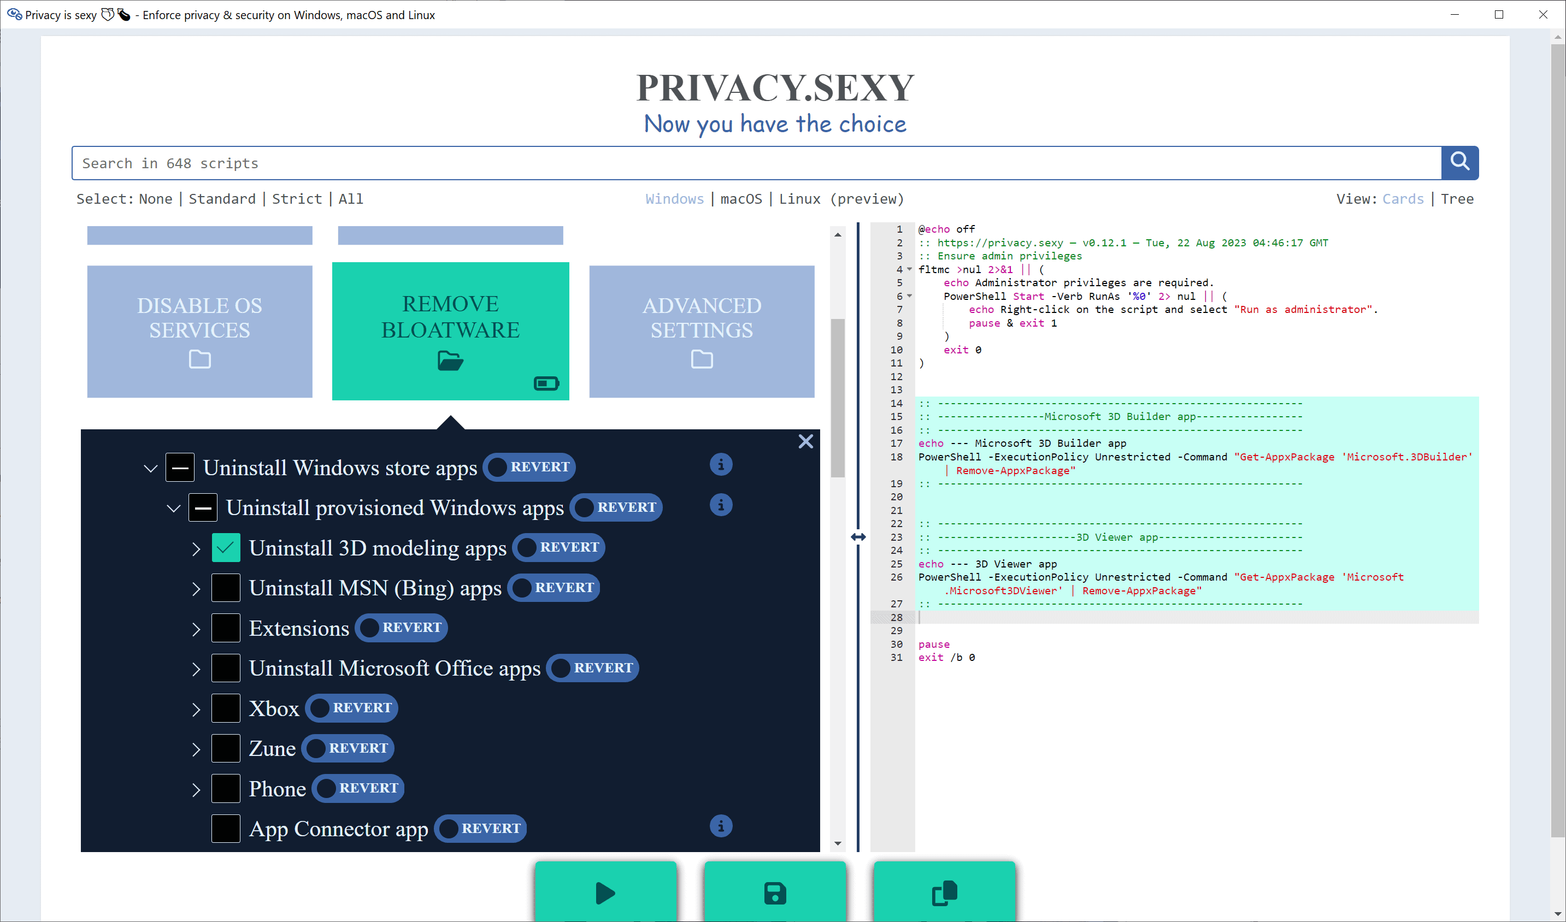
Task: Click the info icon next to App Connector app
Action: point(720,826)
